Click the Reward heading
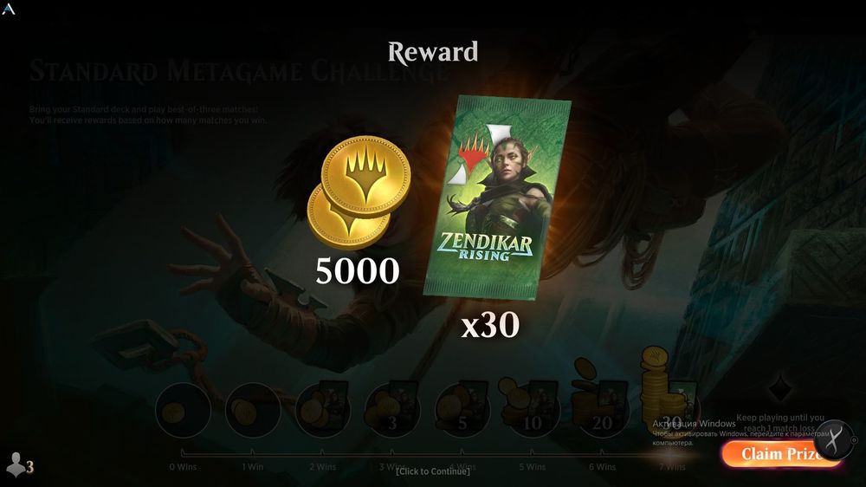 433,53
